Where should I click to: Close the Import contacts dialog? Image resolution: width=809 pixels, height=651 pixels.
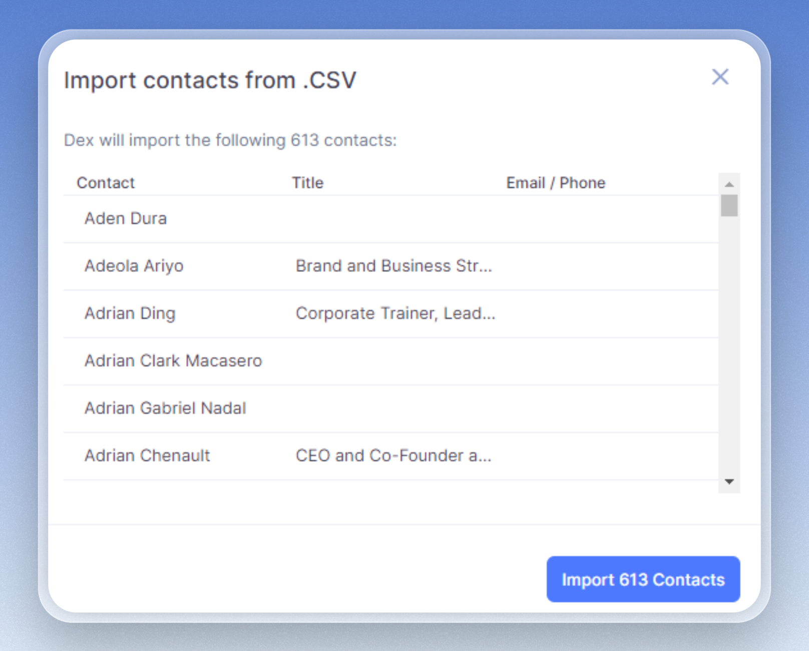point(720,77)
